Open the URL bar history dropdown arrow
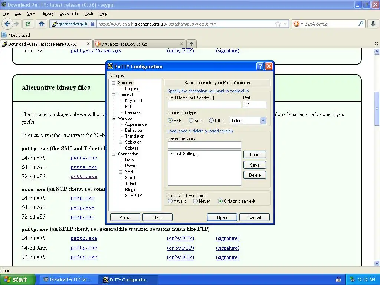 pos(285,24)
